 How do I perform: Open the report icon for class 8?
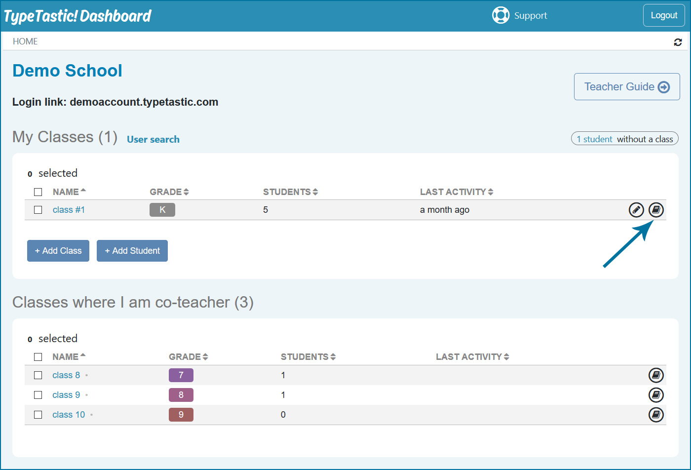pyautogui.click(x=656, y=375)
